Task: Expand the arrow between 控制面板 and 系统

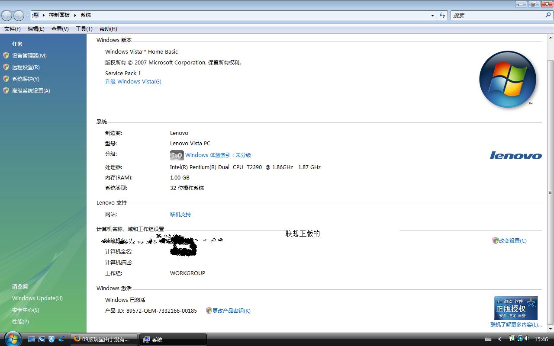Action: [75, 15]
